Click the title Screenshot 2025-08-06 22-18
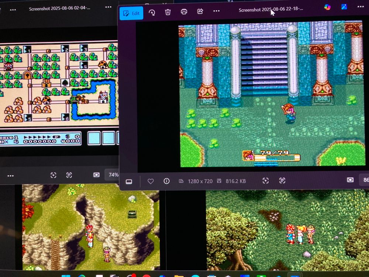Image resolution: width=369 pixels, height=277 pixels. (x=271, y=10)
